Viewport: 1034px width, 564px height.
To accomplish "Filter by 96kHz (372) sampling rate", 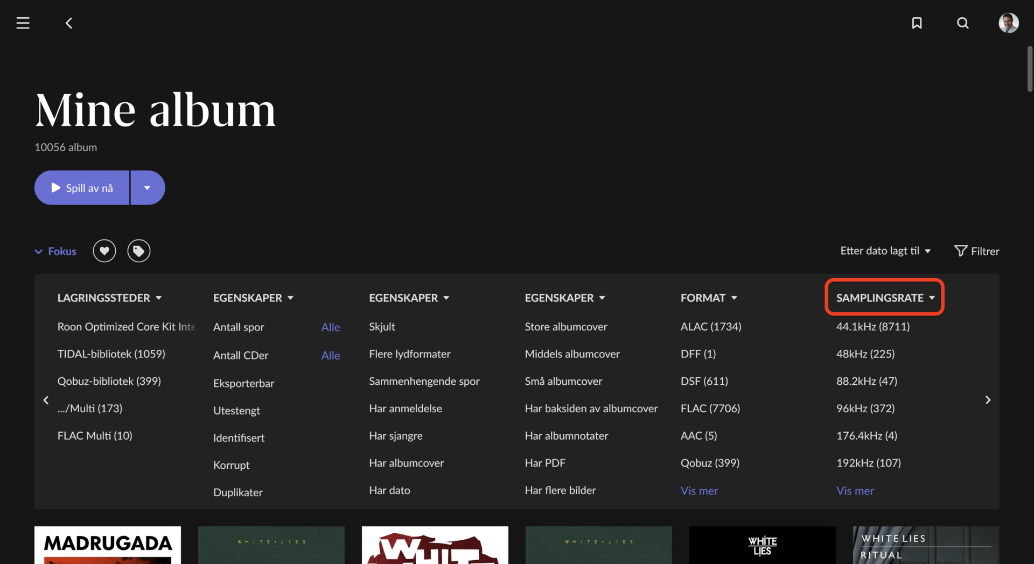I will [x=865, y=408].
